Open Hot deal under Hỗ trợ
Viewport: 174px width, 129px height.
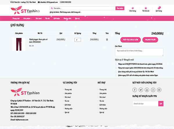click(x=102, y=97)
